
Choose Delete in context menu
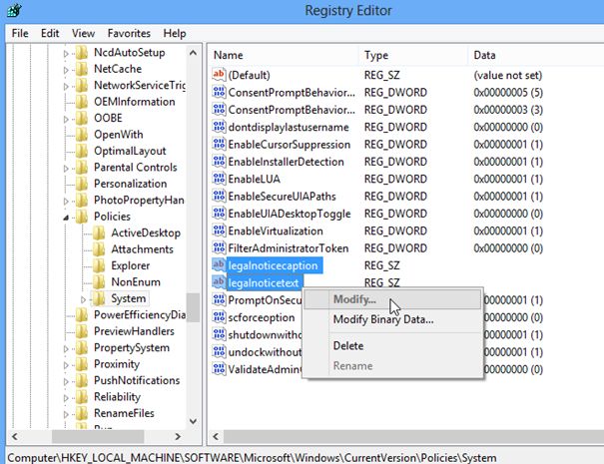[x=392, y=346]
